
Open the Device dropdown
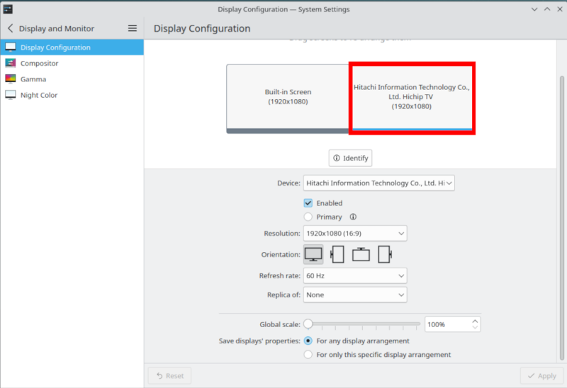point(379,183)
